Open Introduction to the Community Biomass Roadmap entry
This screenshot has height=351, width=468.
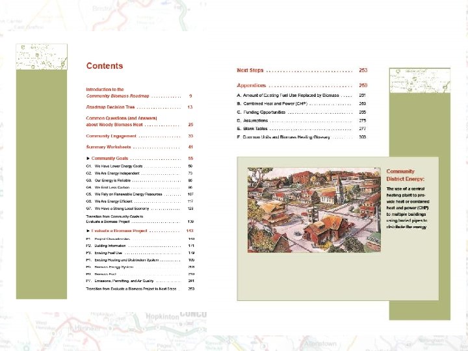tap(139, 93)
